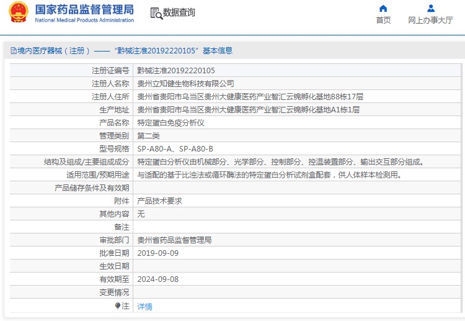Open 数据查询 text label
The image size is (465, 321).
[180, 13]
